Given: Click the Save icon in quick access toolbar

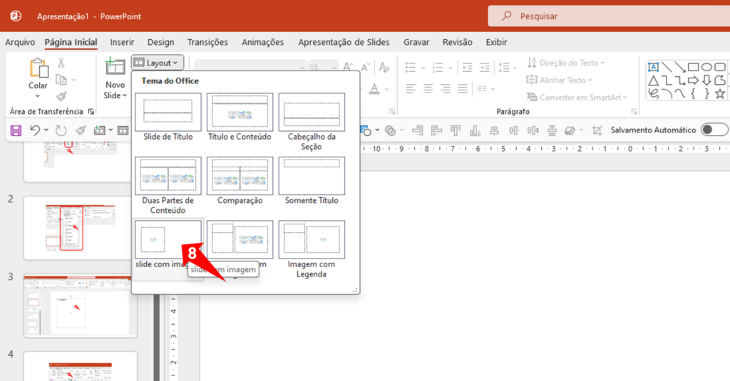Looking at the screenshot, I should tap(16, 130).
